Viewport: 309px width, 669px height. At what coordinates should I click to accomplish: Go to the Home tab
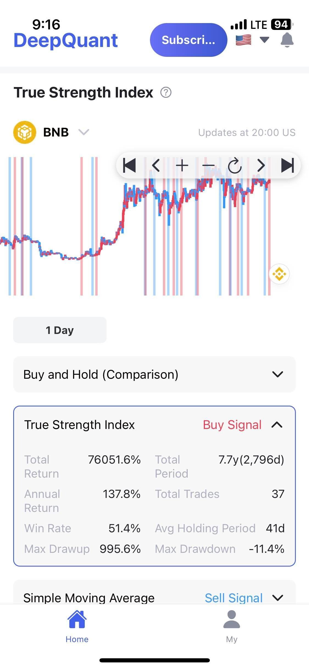click(x=77, y=627)
